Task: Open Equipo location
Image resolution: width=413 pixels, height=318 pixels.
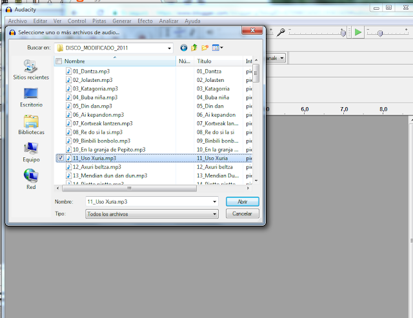Action: click(31, 152)
